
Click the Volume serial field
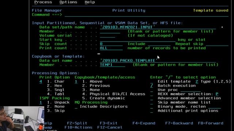coord(107,35)
